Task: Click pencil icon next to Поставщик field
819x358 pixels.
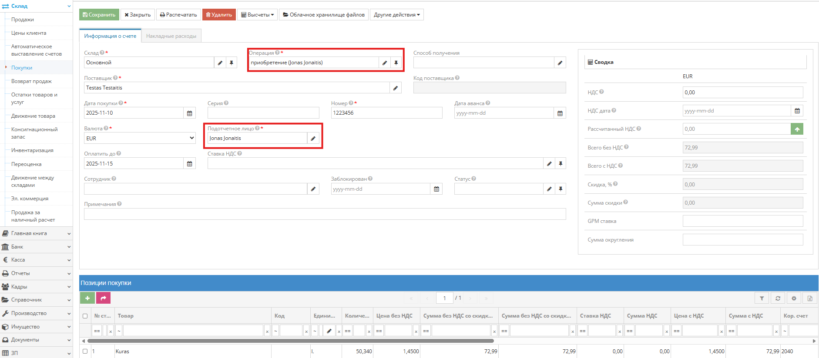Action: [395, 88]
